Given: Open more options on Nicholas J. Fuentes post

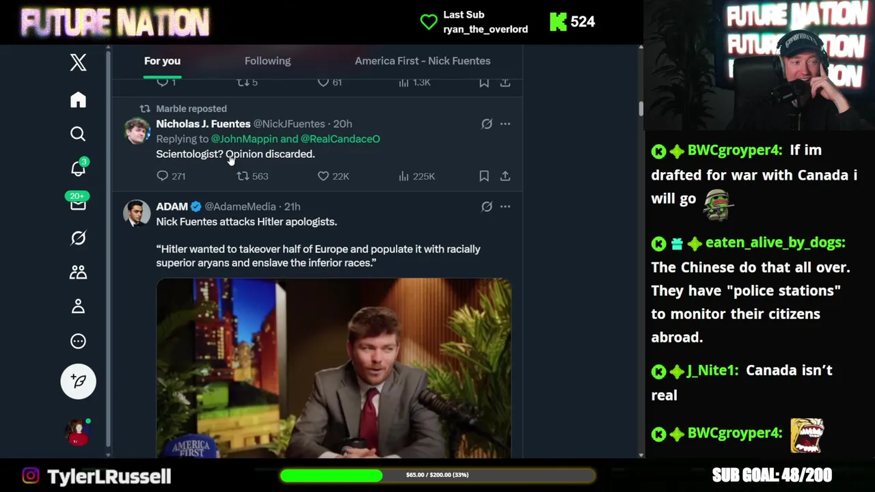Looking at the screenshot, I should pos(505,124).
